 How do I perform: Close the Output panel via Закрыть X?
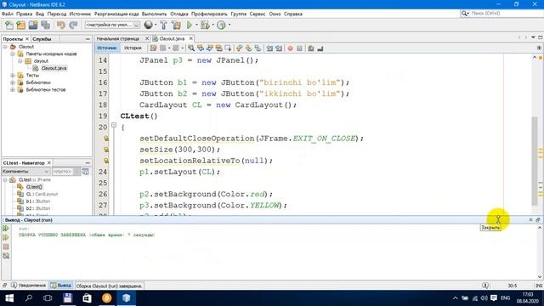(530, 220)
